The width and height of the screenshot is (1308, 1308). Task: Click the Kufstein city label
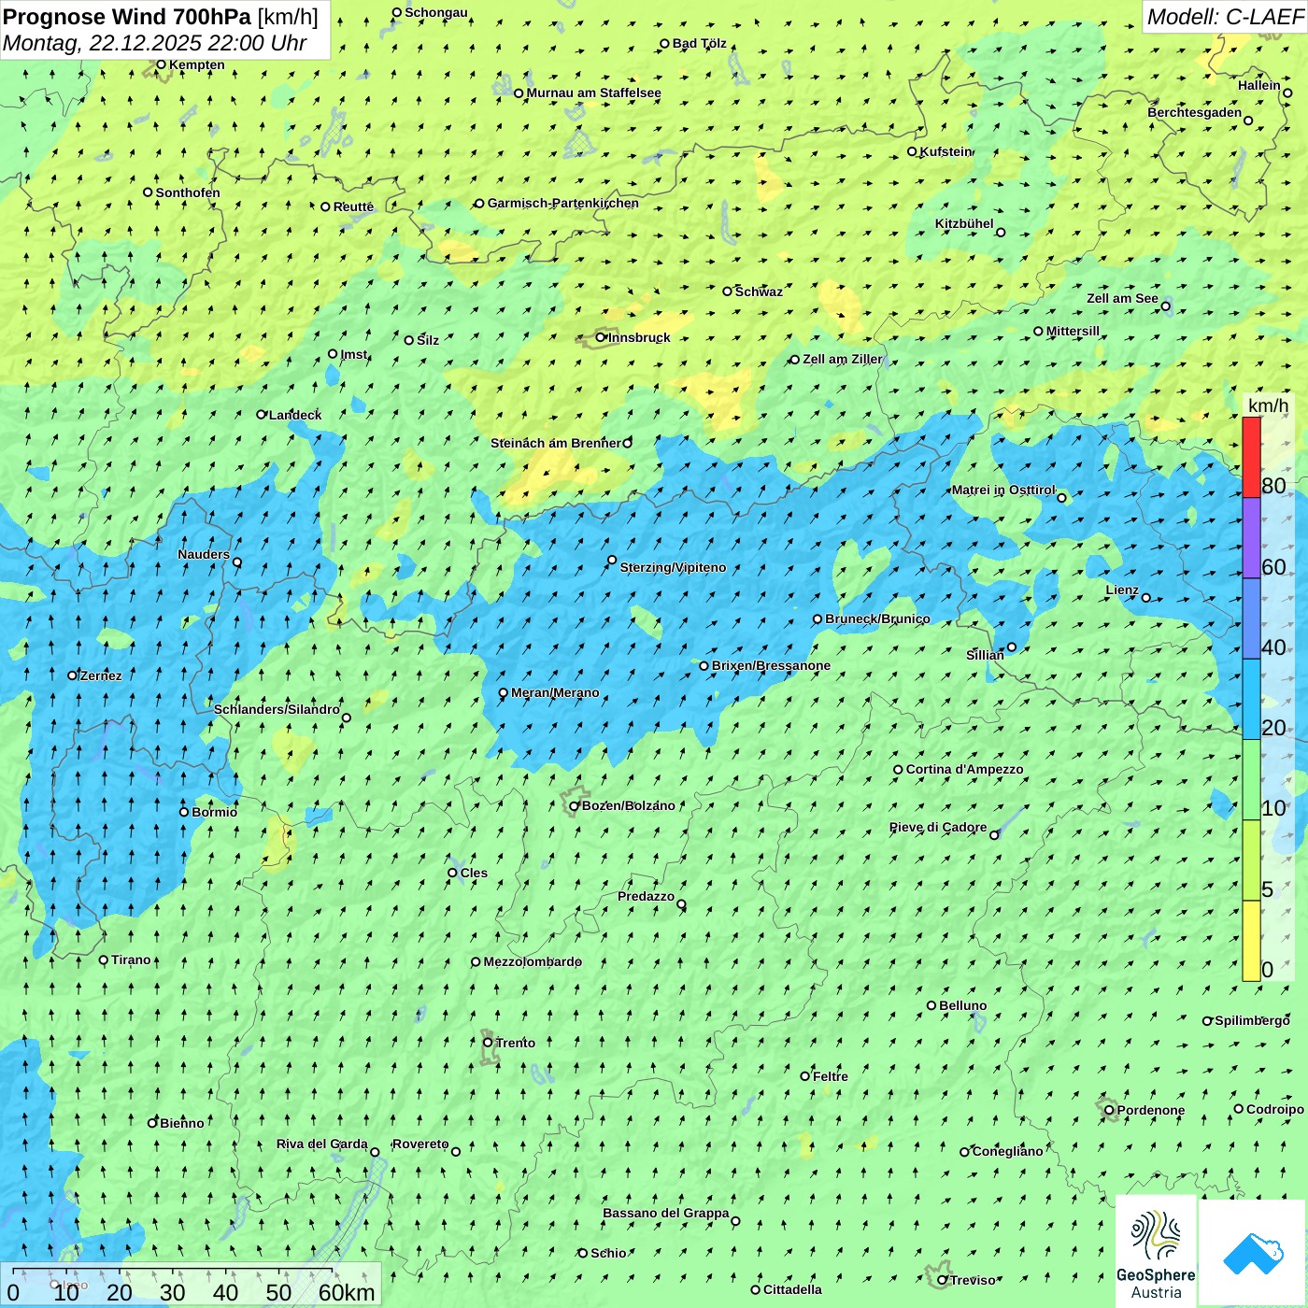point(945,151)
